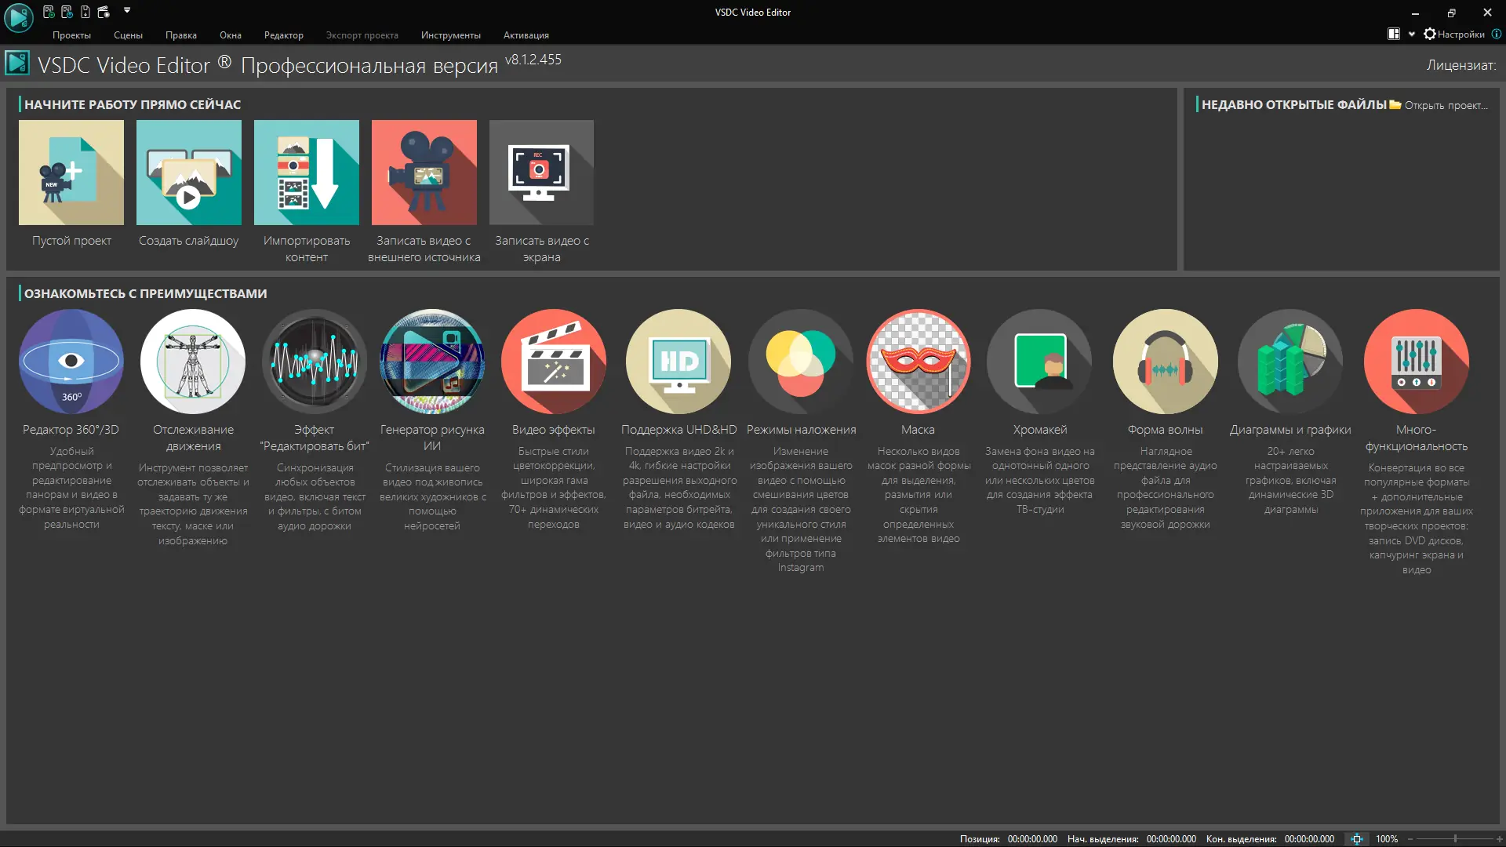Open Настройки settings button
Viewport: 1506px width, 847px height.
pos(1454,35)
